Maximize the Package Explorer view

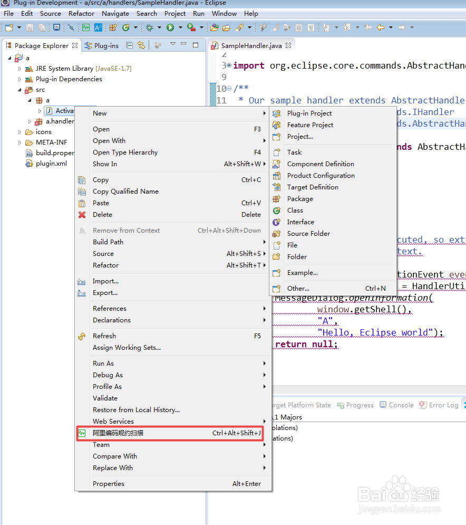196,45
